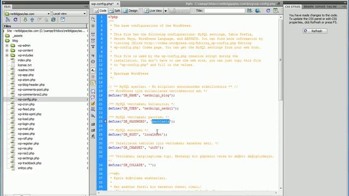This screenshot has height=196, width=349.
Task: Expand the wp-includes folder
Action: click(x=7, y=56)
